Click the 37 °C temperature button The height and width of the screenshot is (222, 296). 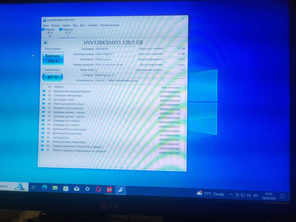[x=53, y=77]
